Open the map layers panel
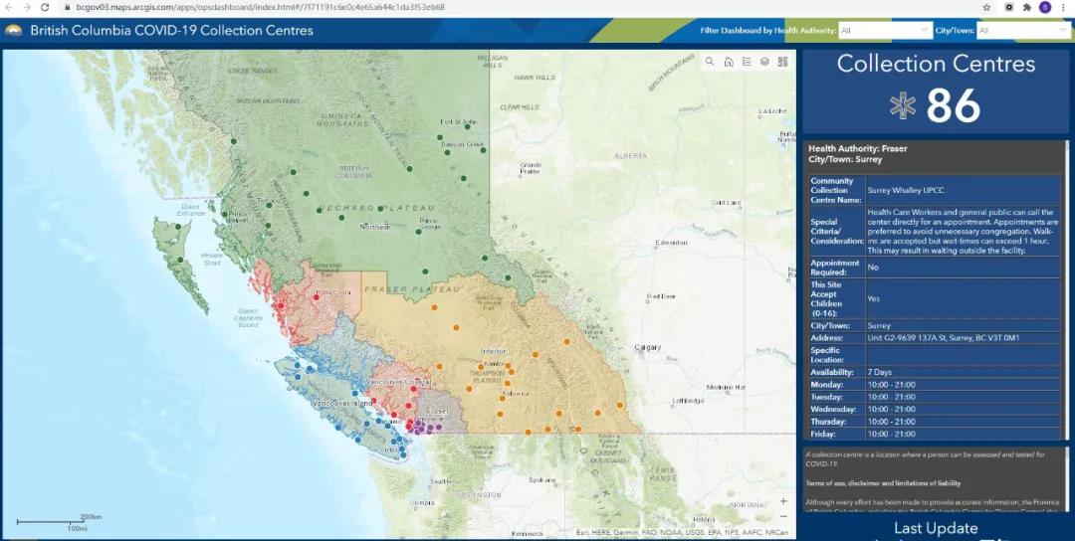1075x541 pixels. pos(764,62)
